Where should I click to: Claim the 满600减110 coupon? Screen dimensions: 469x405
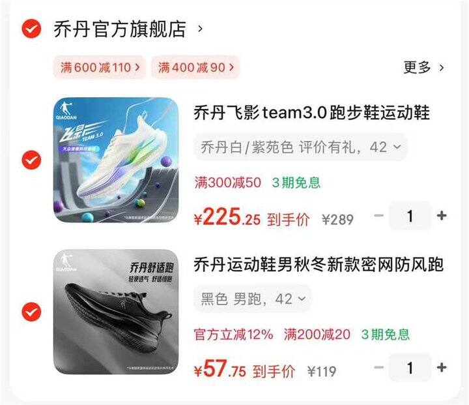100,67
